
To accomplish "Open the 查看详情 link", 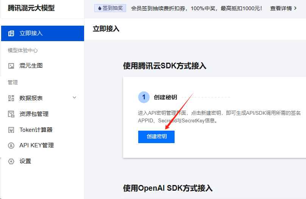I will pyautogui.click(x=283, y=8).
